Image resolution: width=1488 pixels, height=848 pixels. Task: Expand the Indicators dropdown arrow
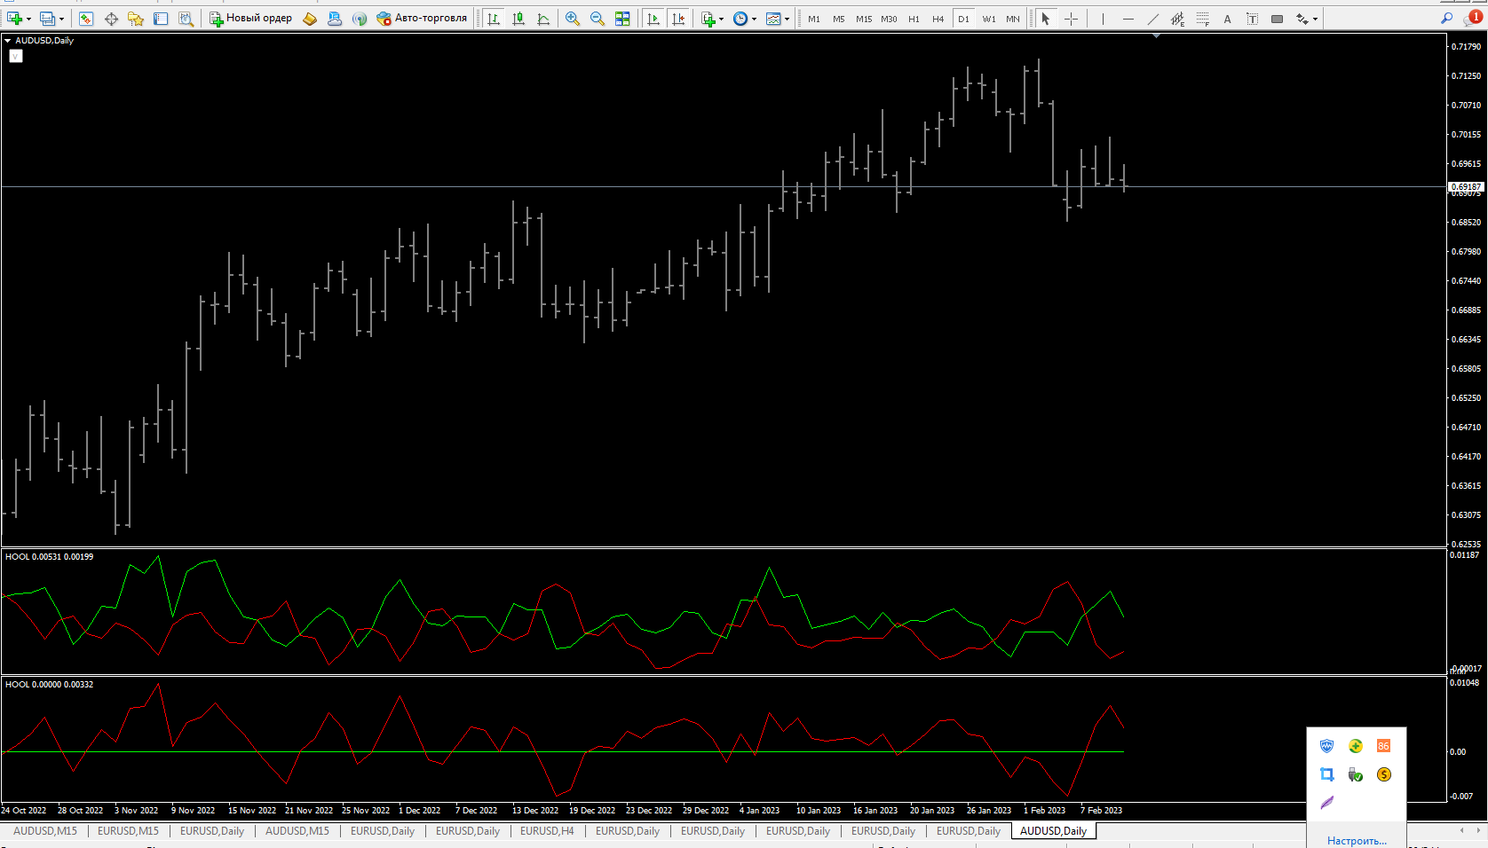coord(721,19)
